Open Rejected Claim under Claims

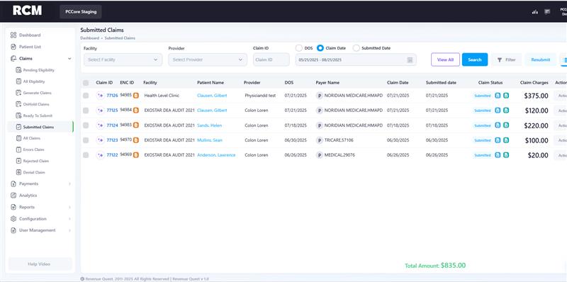point(36,161)
